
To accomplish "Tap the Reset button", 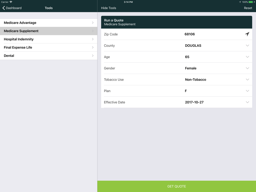I will [x=248, y=8].
